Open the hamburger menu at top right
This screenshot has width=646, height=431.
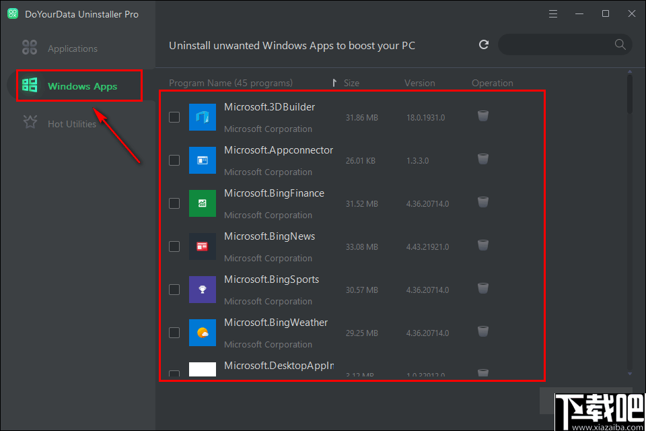point(553,13)
